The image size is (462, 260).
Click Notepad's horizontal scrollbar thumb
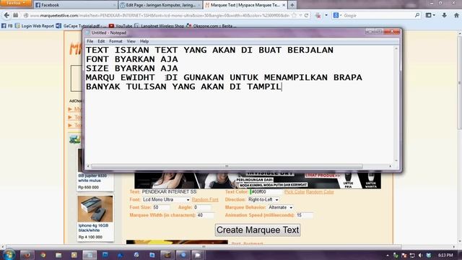click(227, 167)
